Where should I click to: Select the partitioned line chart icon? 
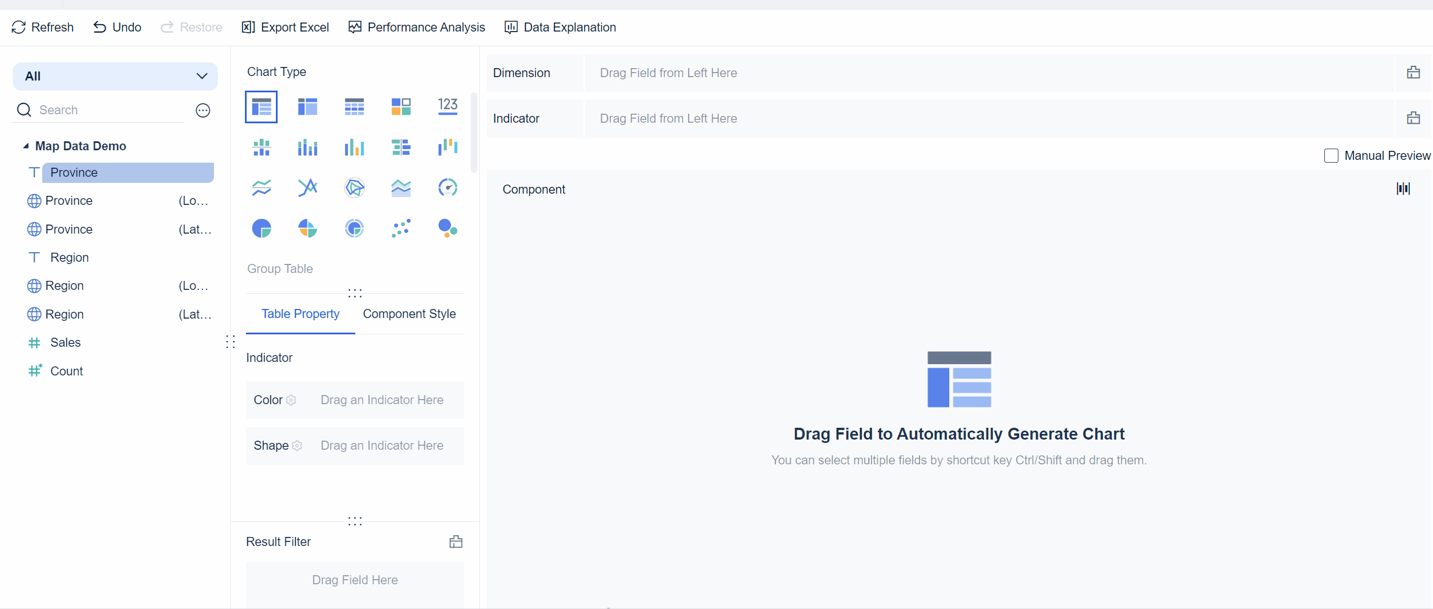coord(261,187)
